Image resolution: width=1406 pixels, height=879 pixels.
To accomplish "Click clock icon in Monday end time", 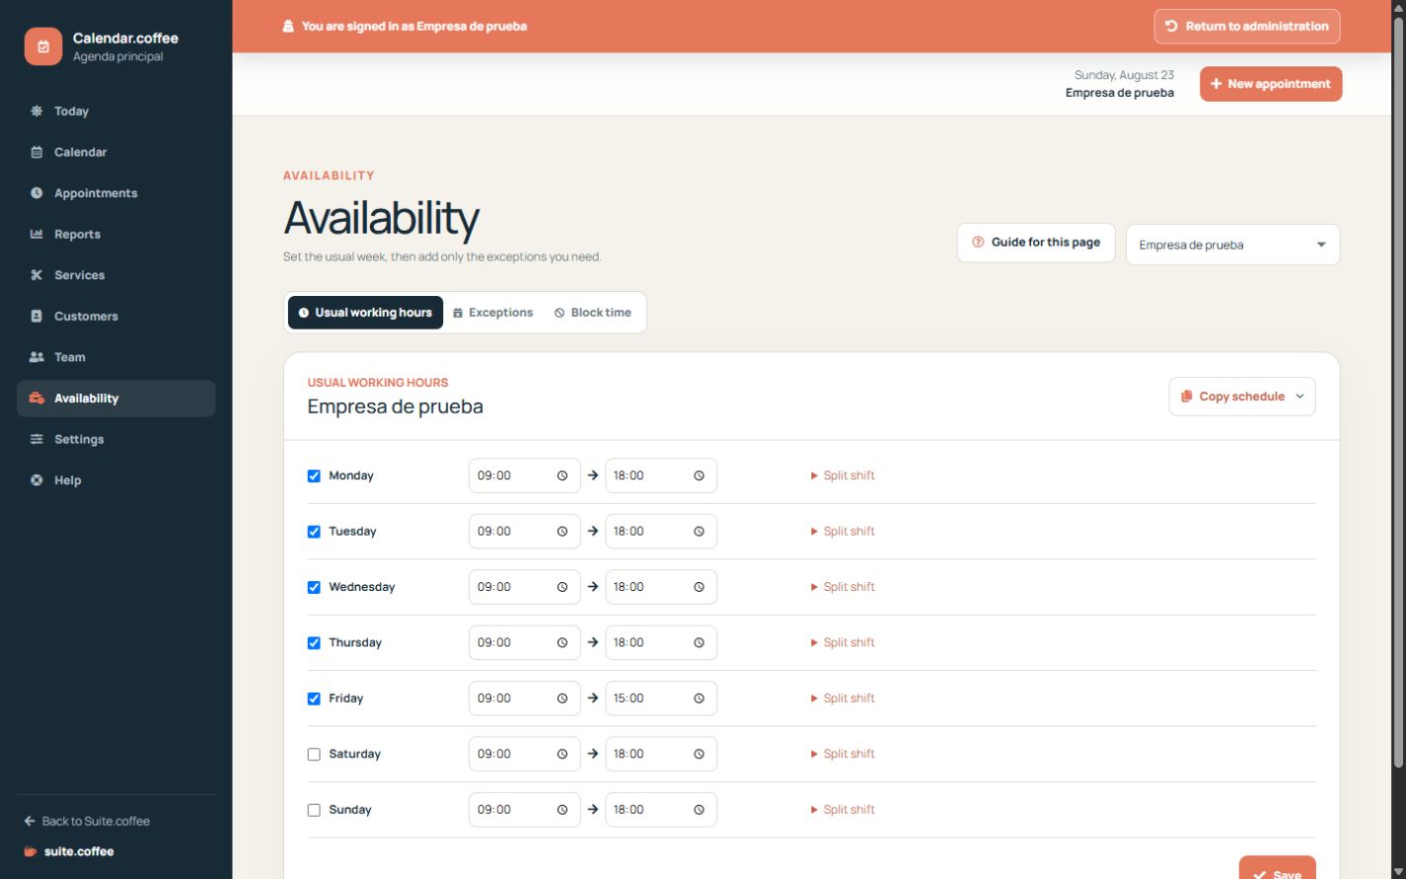I will tap(699, 476).
